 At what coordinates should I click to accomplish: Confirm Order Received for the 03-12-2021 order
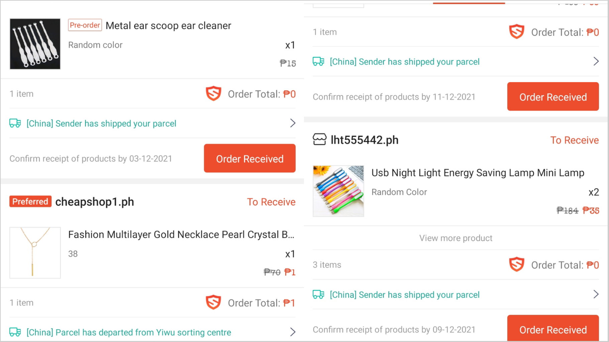(250, 158)
